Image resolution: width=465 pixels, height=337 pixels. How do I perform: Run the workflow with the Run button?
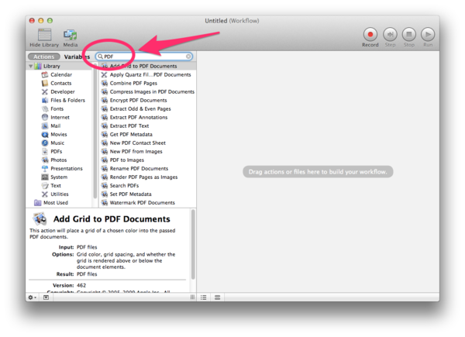click(x=428, y=34)
